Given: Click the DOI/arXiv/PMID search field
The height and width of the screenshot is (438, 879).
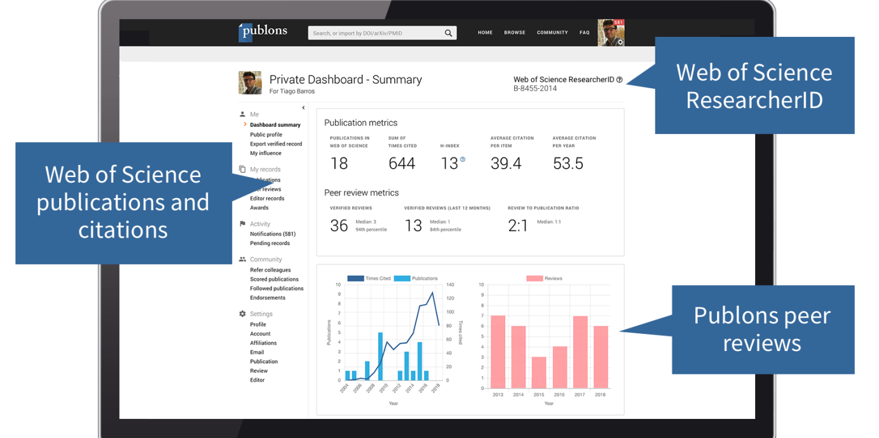Looking at the screenshot, I should click(x=375, y=33).
